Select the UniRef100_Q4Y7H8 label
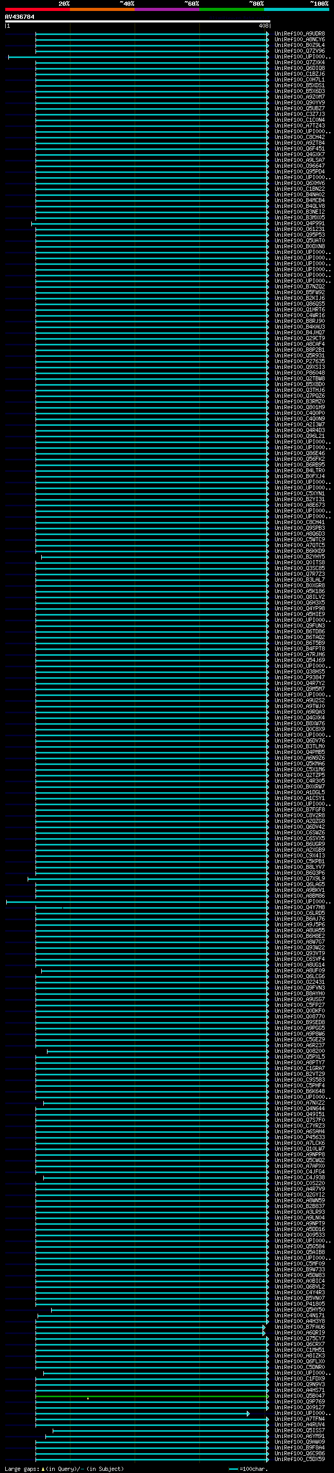The image size is (334, 1473). pos(300,907)
